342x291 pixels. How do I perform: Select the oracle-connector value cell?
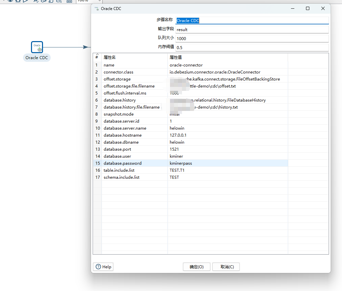point(228,65)
